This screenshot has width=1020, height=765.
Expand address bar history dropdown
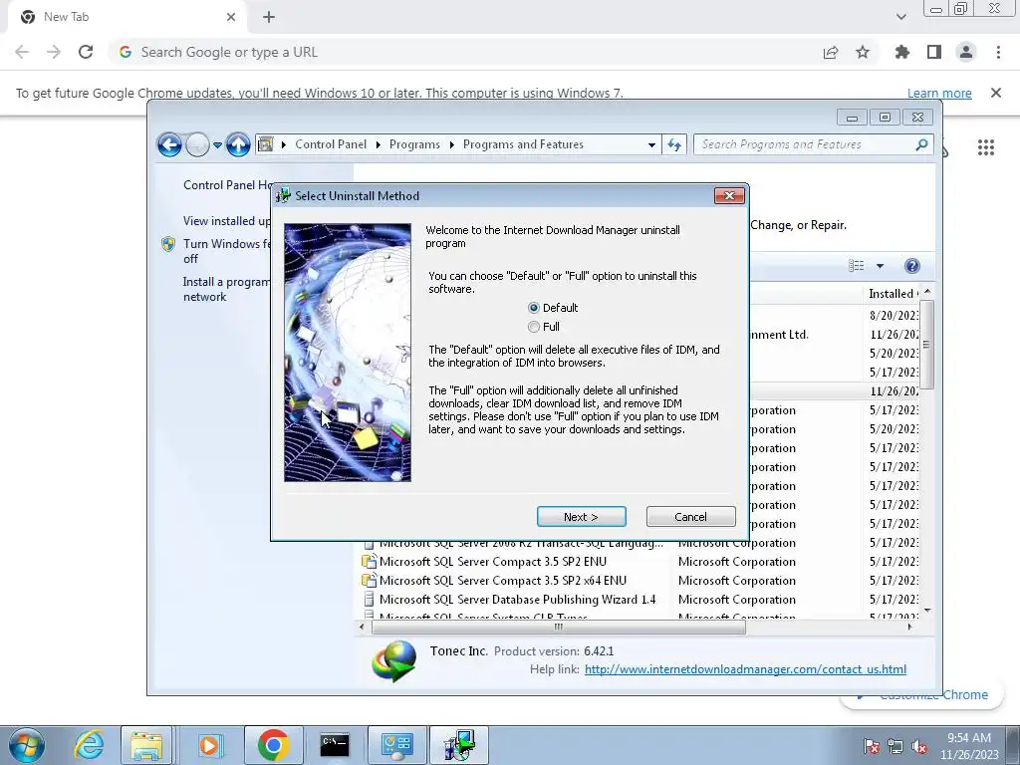click(651, 145)
